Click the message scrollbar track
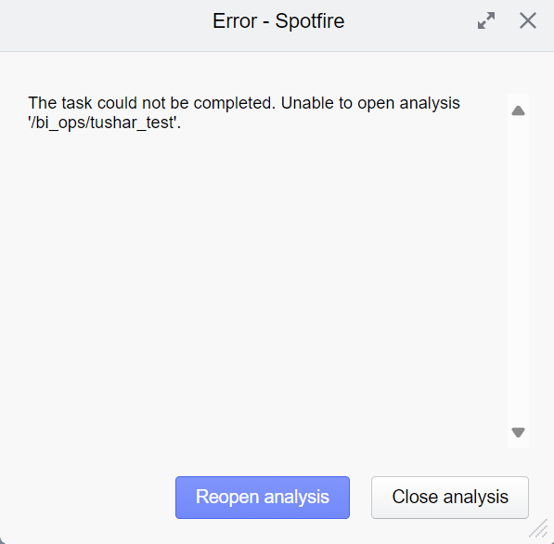The image size is (554, 544). click(x=518, y=271)
